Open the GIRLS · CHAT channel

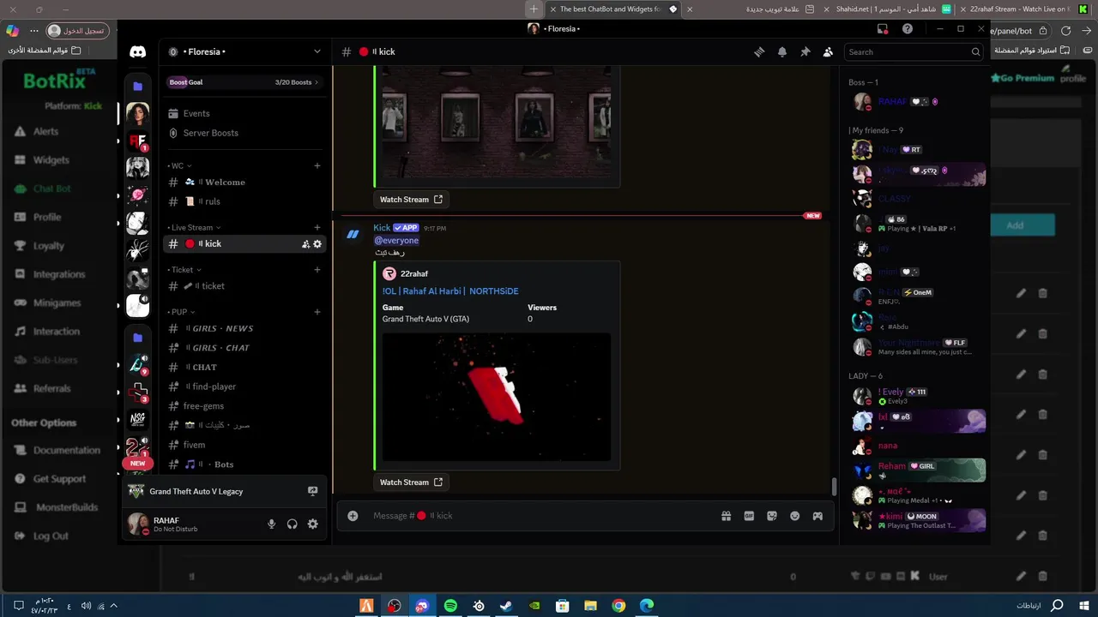click(244, 348)
